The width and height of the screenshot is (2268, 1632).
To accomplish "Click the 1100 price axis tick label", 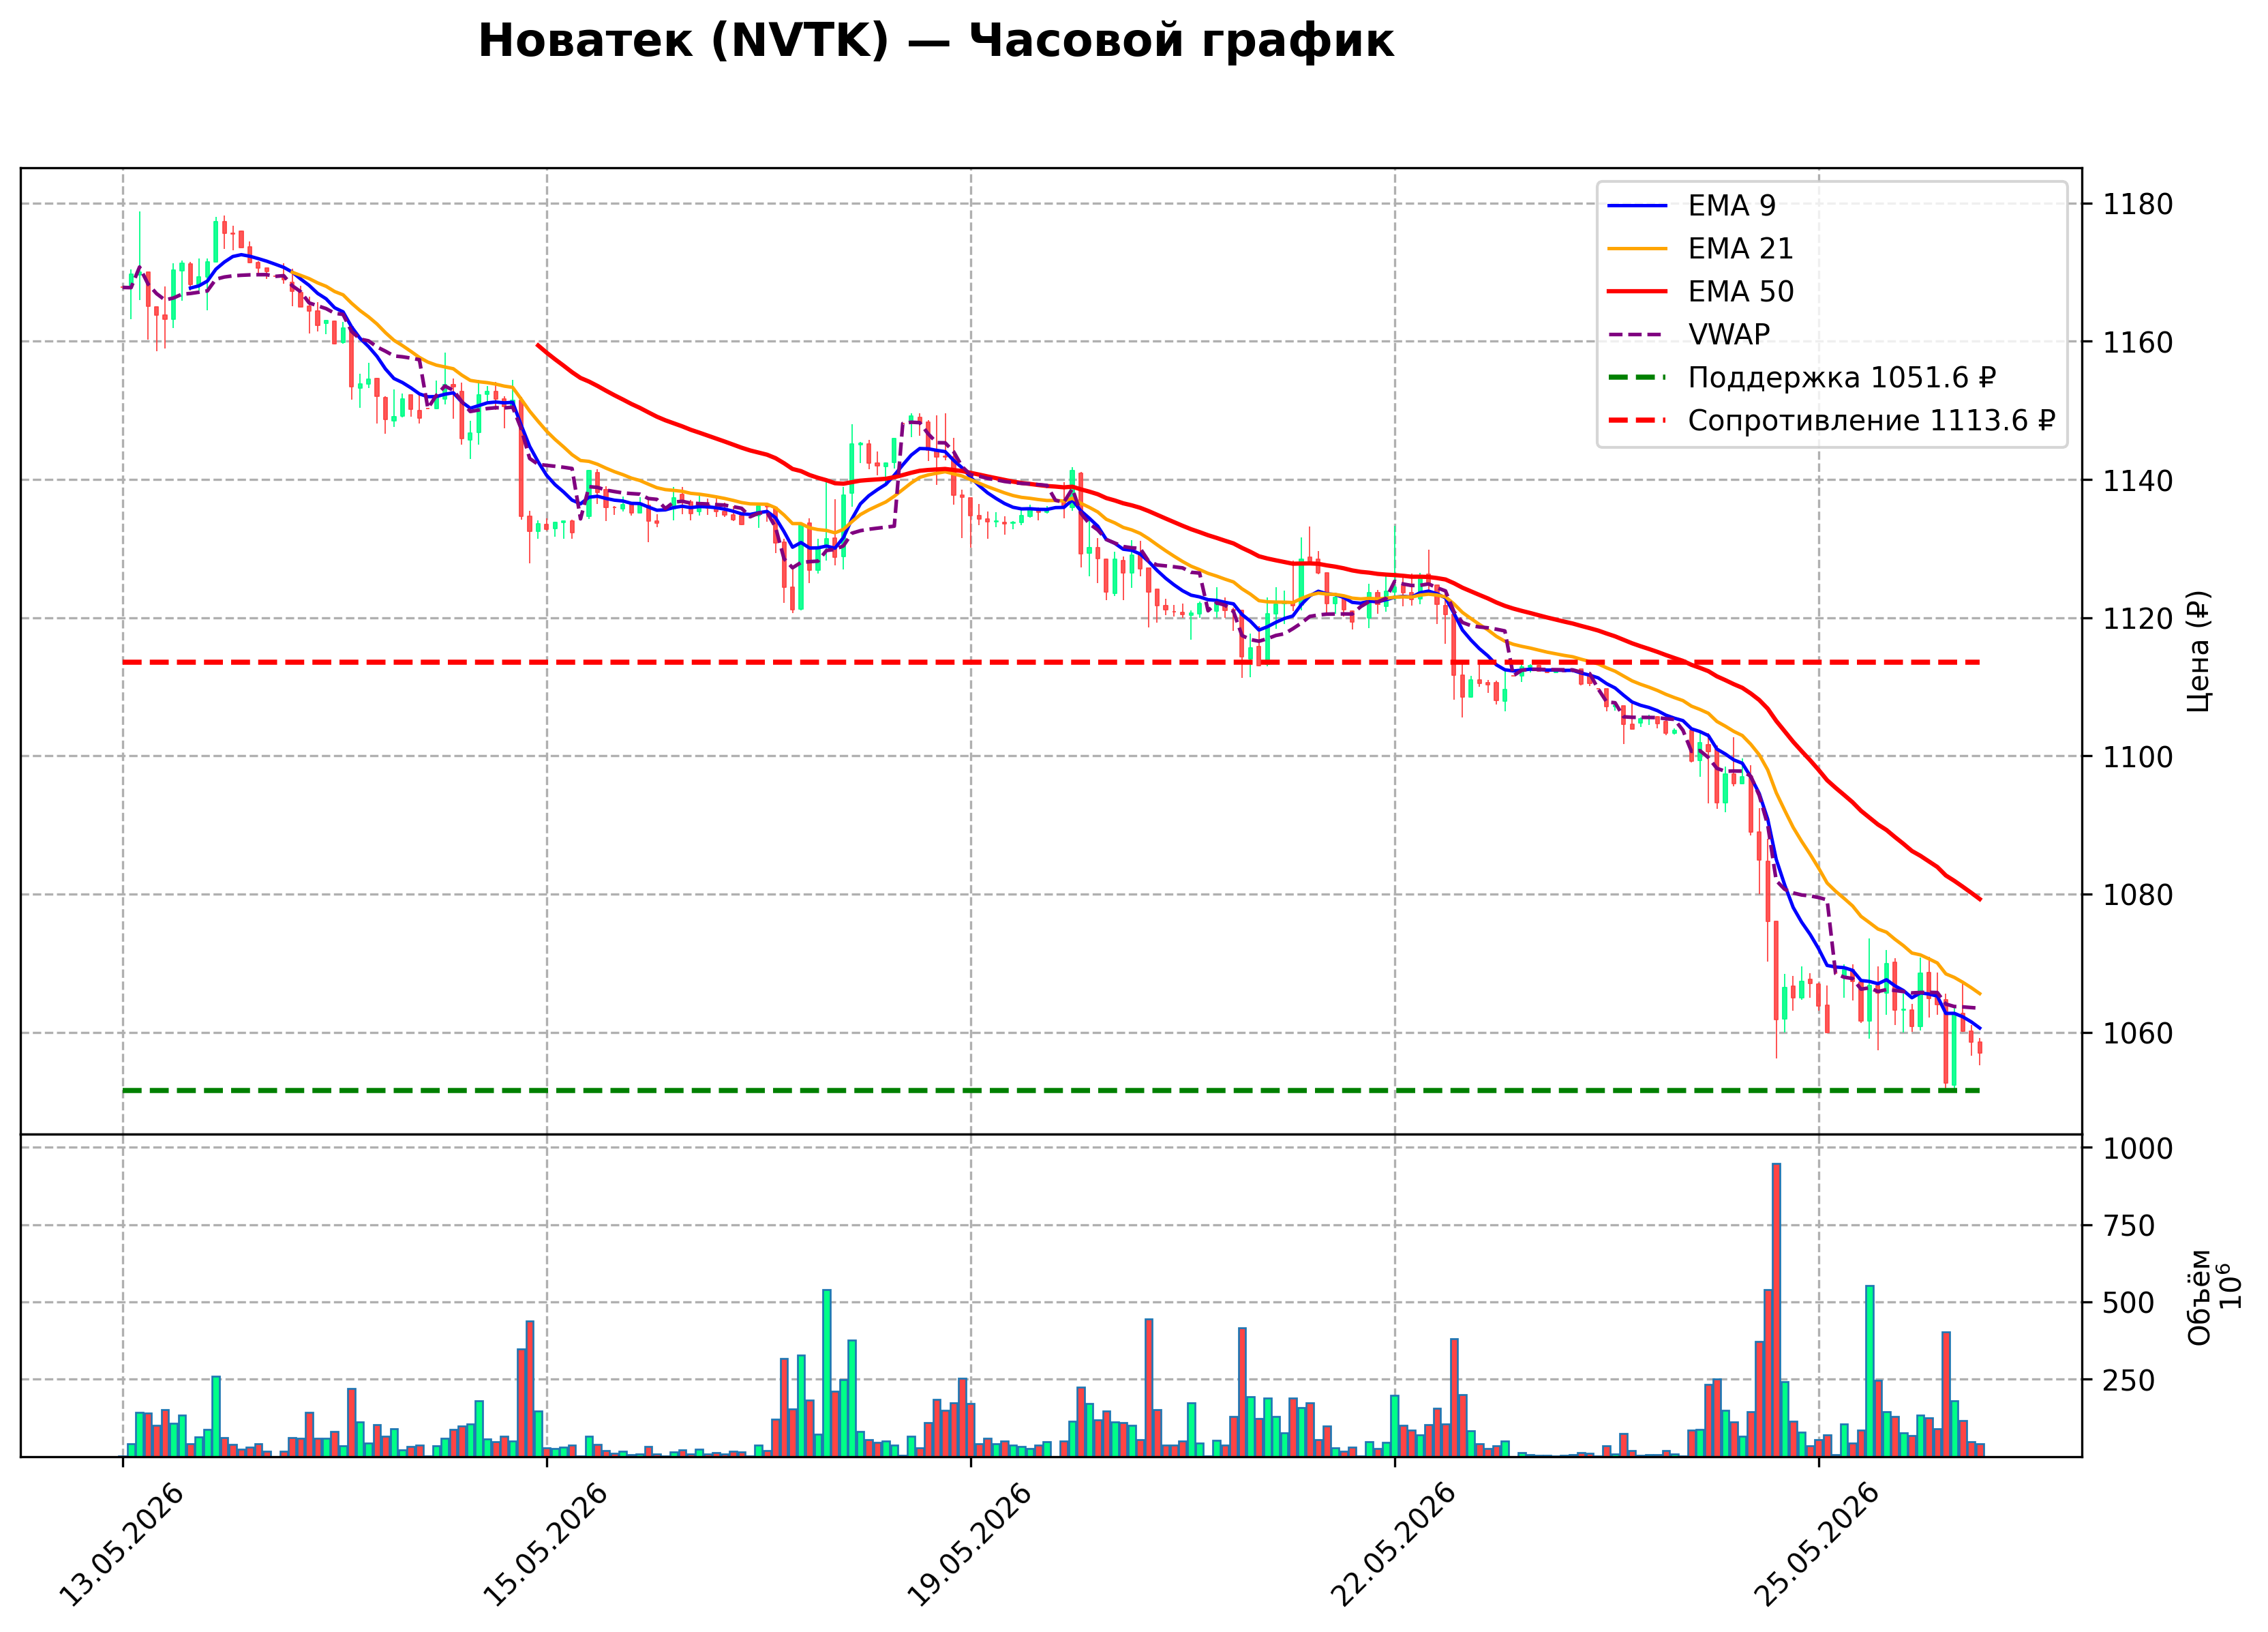I will pyautogui.click(x=2138, y=756).
